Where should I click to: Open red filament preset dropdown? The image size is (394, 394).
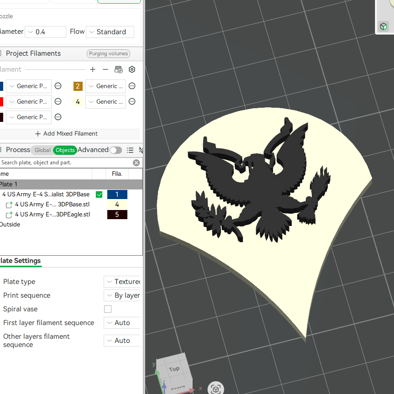click(x=29, y=102)
